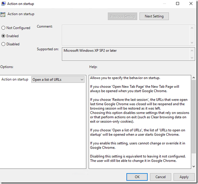Click the Help pane scroll down arrow
198x184 pixels.
194,167
